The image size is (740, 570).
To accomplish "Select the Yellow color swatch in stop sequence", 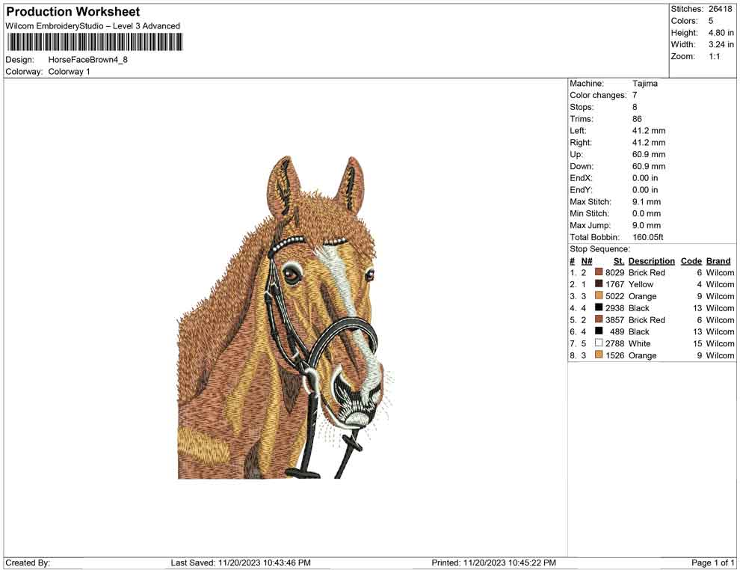I will (x=599, y=285).
